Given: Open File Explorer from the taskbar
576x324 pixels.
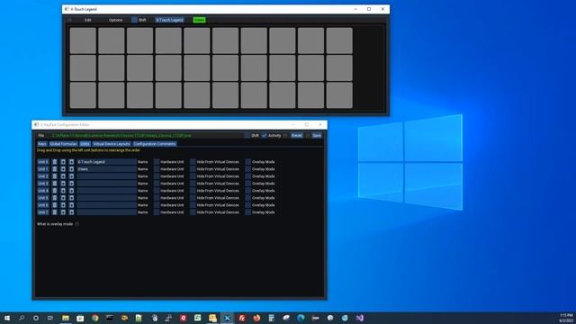Looking at the screenshot, I should tap(66, 318).
